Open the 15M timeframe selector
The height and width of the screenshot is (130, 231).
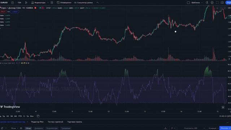tap(19, 3)
